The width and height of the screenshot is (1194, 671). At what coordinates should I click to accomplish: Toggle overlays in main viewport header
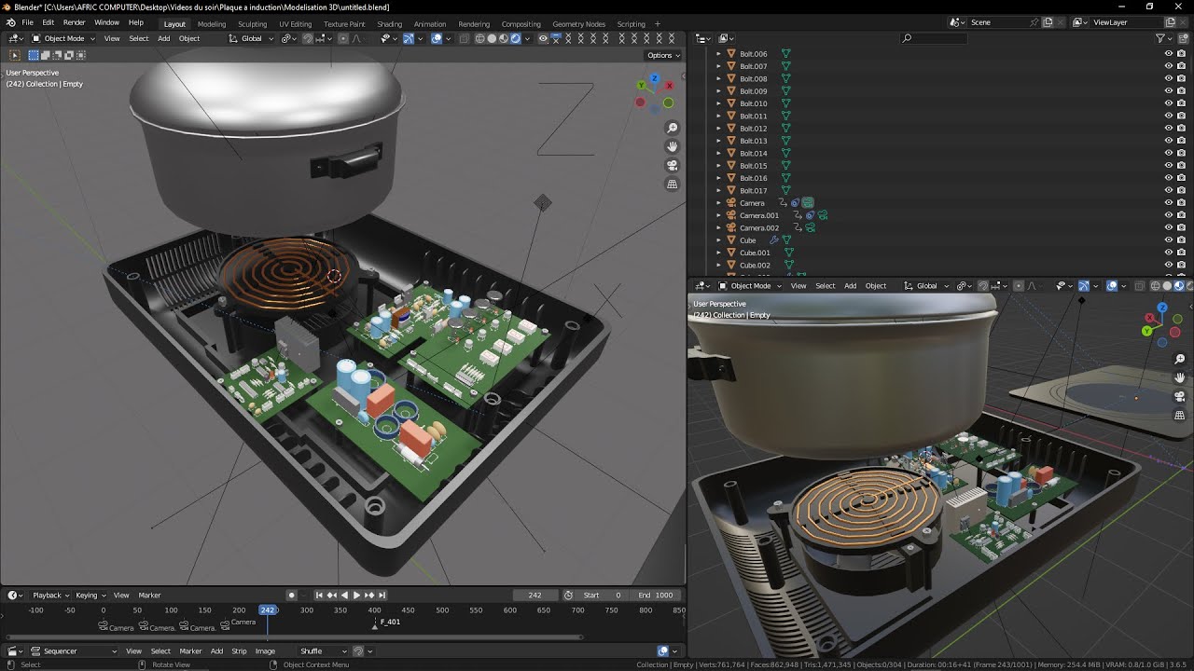(437, 38)
